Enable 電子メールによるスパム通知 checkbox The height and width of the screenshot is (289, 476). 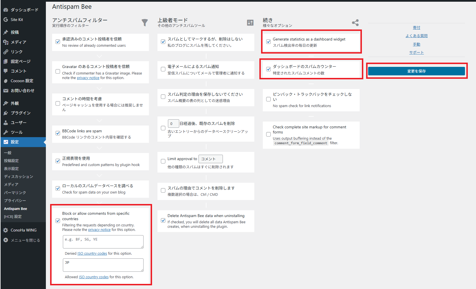(x=163, y=69)
